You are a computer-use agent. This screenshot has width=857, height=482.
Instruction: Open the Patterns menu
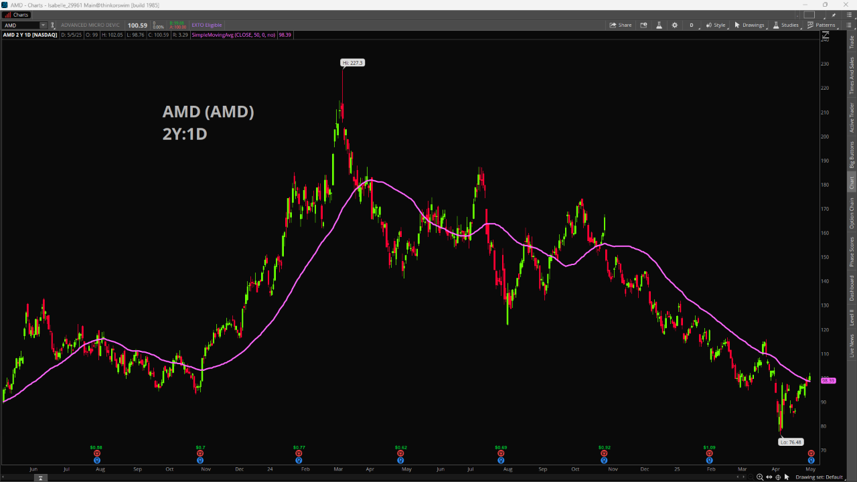[x=821, y=25]
